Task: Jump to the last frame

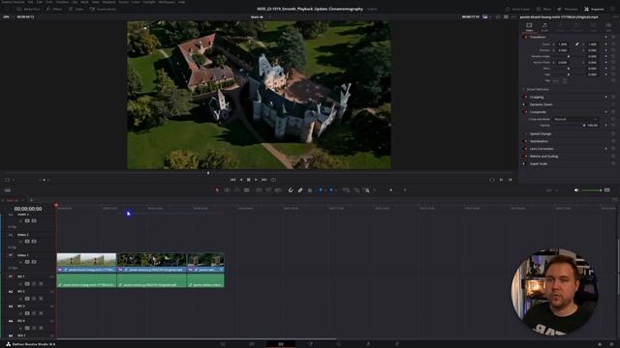Action: pyautogui.click(x=264, y=180)
